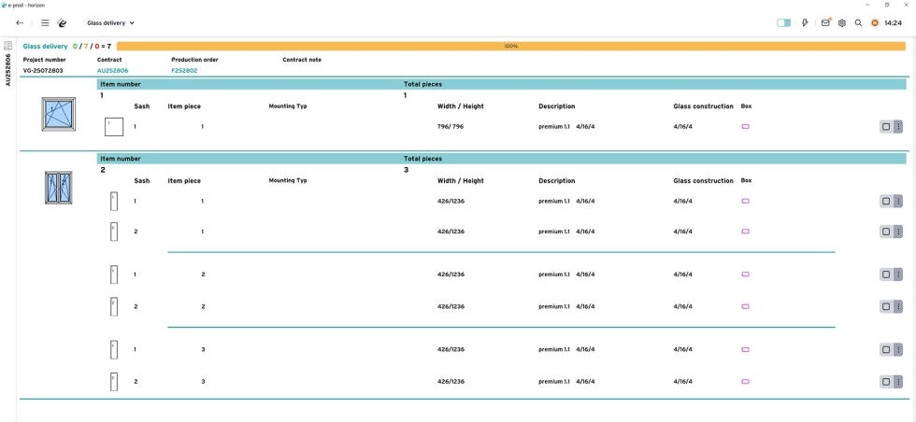Image resolution: width=916 pixels, height=422 pixels.
Task: Select checkbox for item 2 sash 2 piece 3
Action: [x=885, y=382]
